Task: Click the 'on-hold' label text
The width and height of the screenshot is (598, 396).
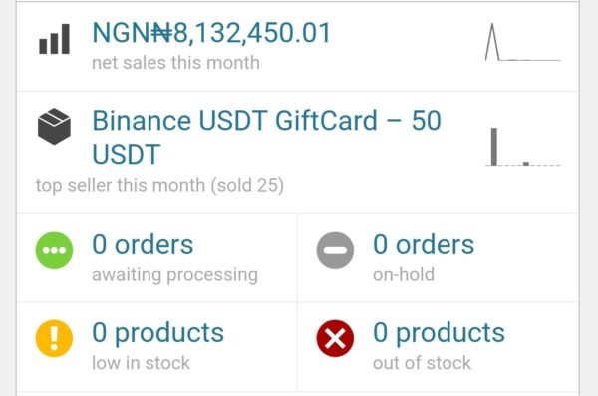Action: point(404,275)
